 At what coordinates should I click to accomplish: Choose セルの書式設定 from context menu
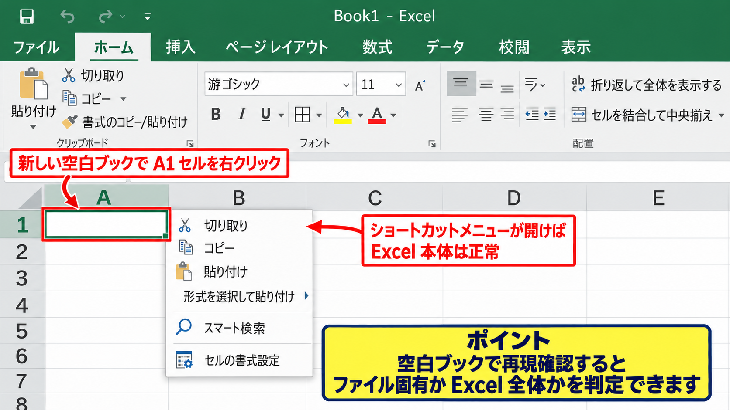(239, 360)
